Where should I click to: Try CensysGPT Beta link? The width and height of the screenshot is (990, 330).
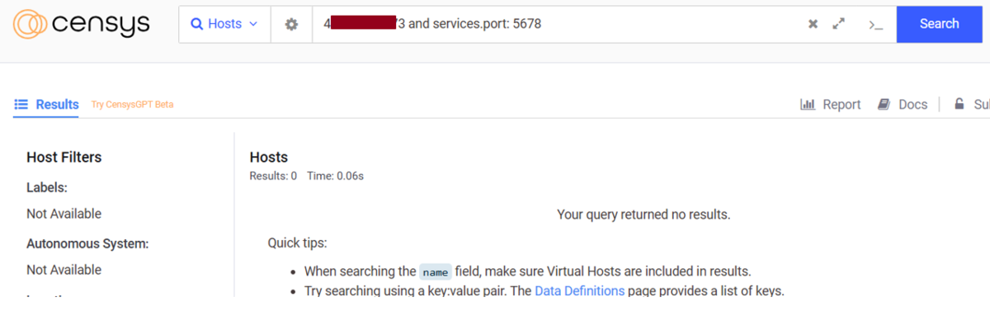click(132, 105)
